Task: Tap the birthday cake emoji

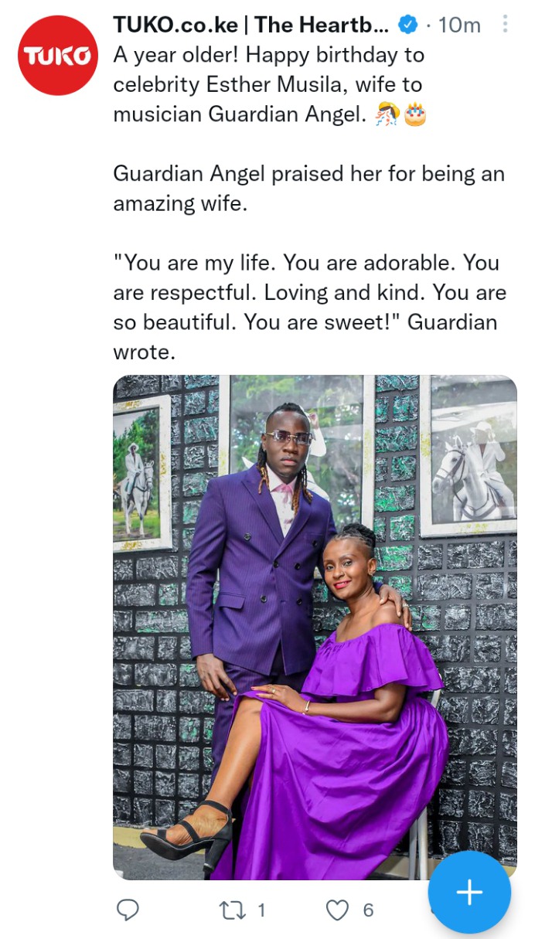Action: (x=415, y=114)
